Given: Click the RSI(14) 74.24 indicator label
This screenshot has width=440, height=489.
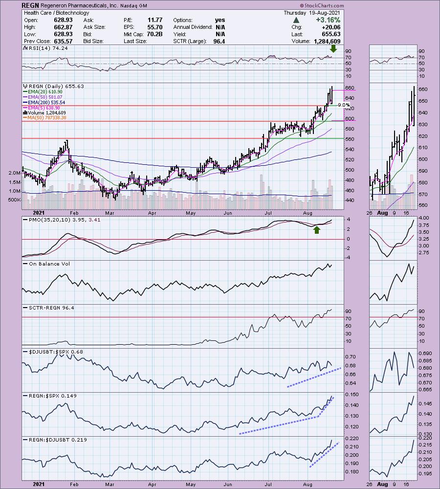Looking at the screenshot, I should (46, 48).
